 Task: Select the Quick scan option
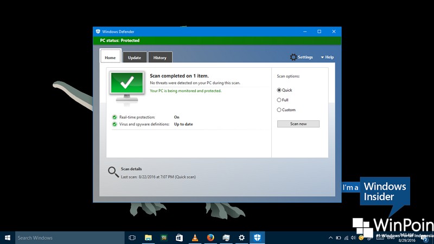284,90
